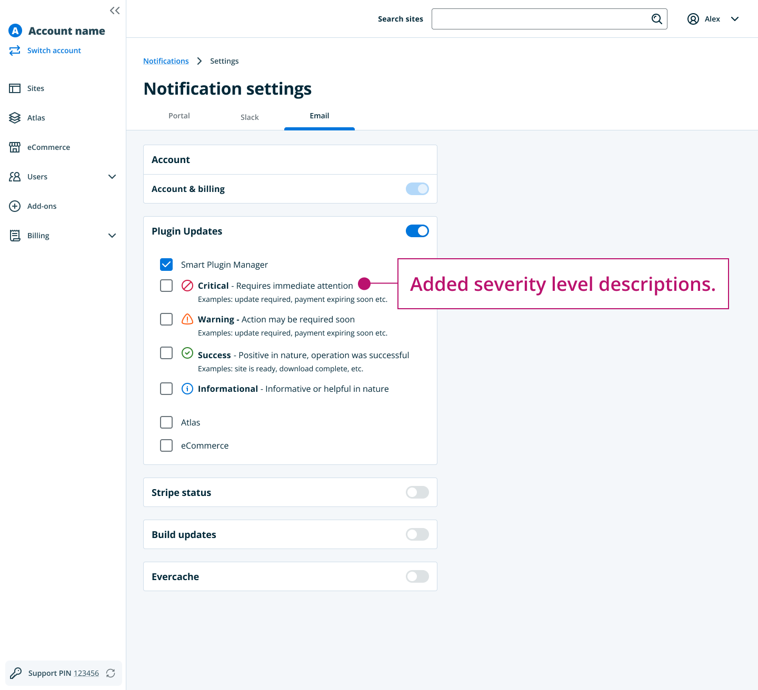
Task: Switch to the Portal tab
Action: point(179,116)
